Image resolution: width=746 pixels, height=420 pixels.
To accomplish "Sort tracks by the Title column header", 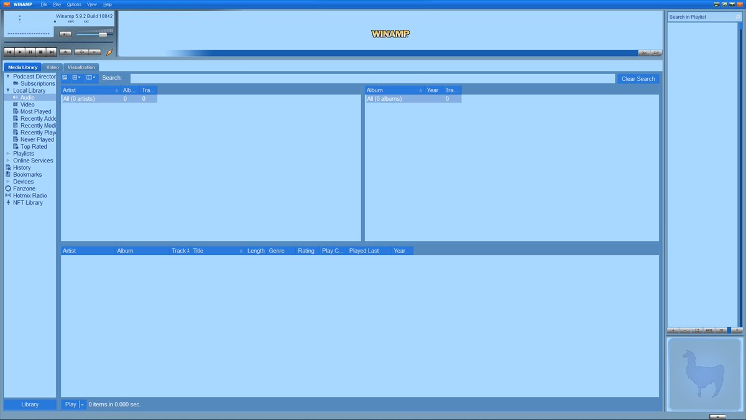I will pyautogui.click(x=218, y=251).
